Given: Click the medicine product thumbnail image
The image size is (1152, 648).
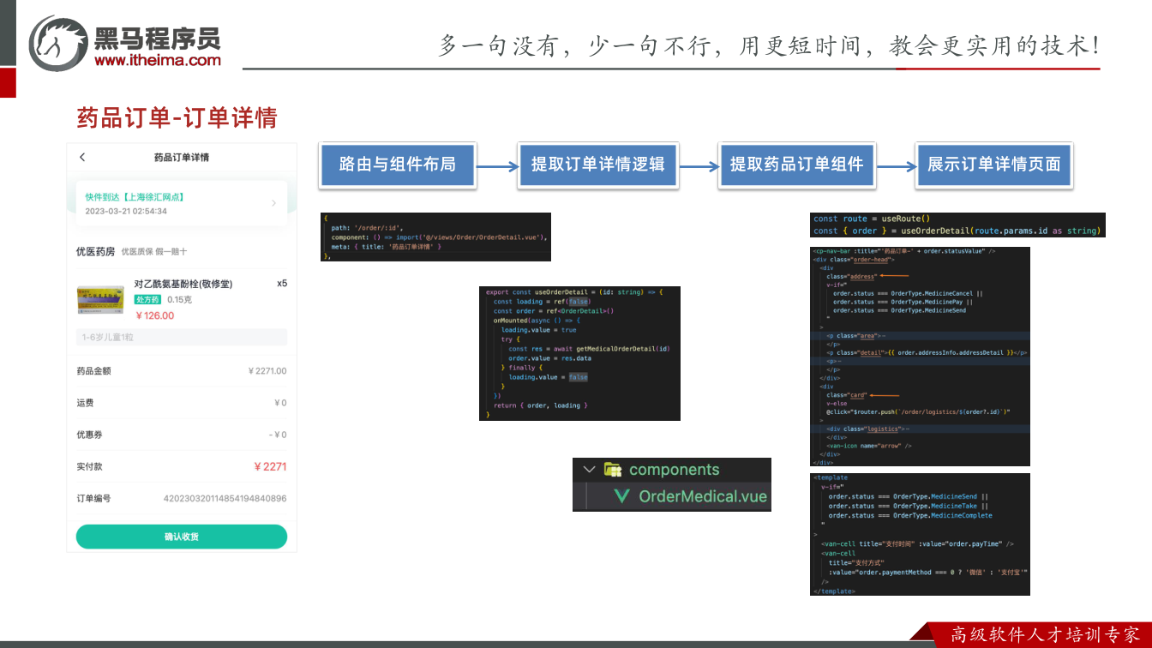Looking at the screenshot, I should point(100,300).
